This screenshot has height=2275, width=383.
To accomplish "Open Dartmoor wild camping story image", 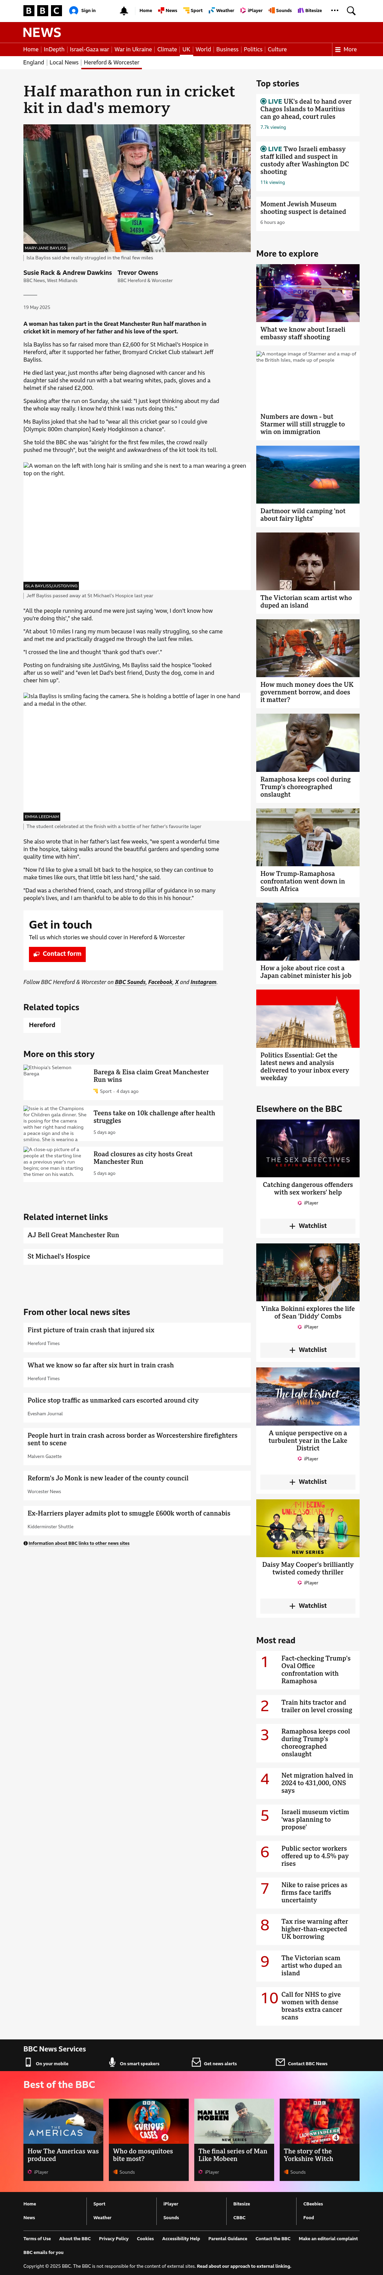I will (307, 474).
